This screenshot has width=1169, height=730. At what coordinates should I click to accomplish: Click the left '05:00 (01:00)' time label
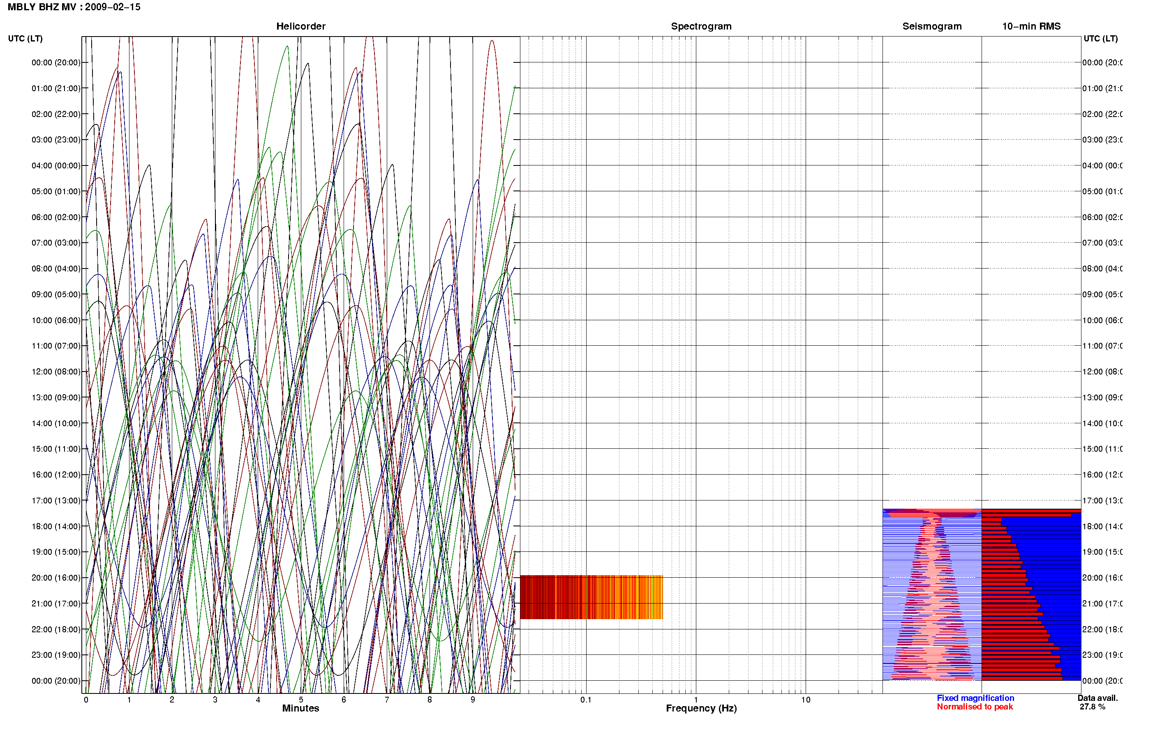[56, 191]
